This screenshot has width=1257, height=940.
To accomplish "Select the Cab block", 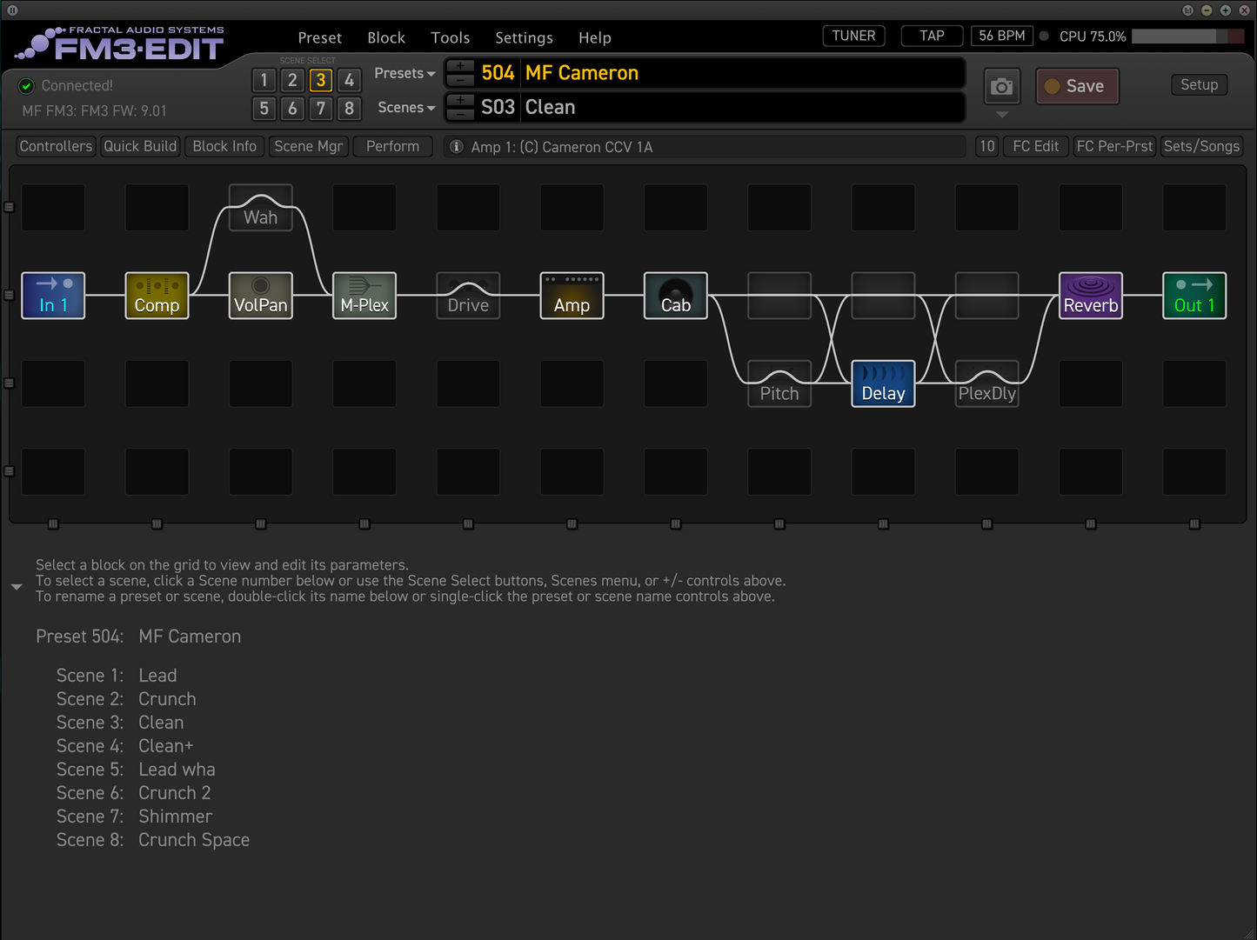I will point(676,296).
